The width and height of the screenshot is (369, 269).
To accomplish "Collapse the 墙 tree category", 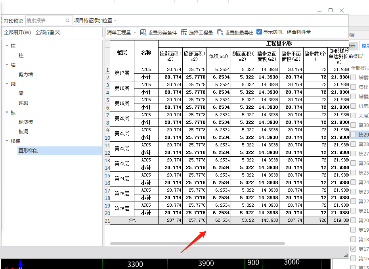I will coord(7,65).
